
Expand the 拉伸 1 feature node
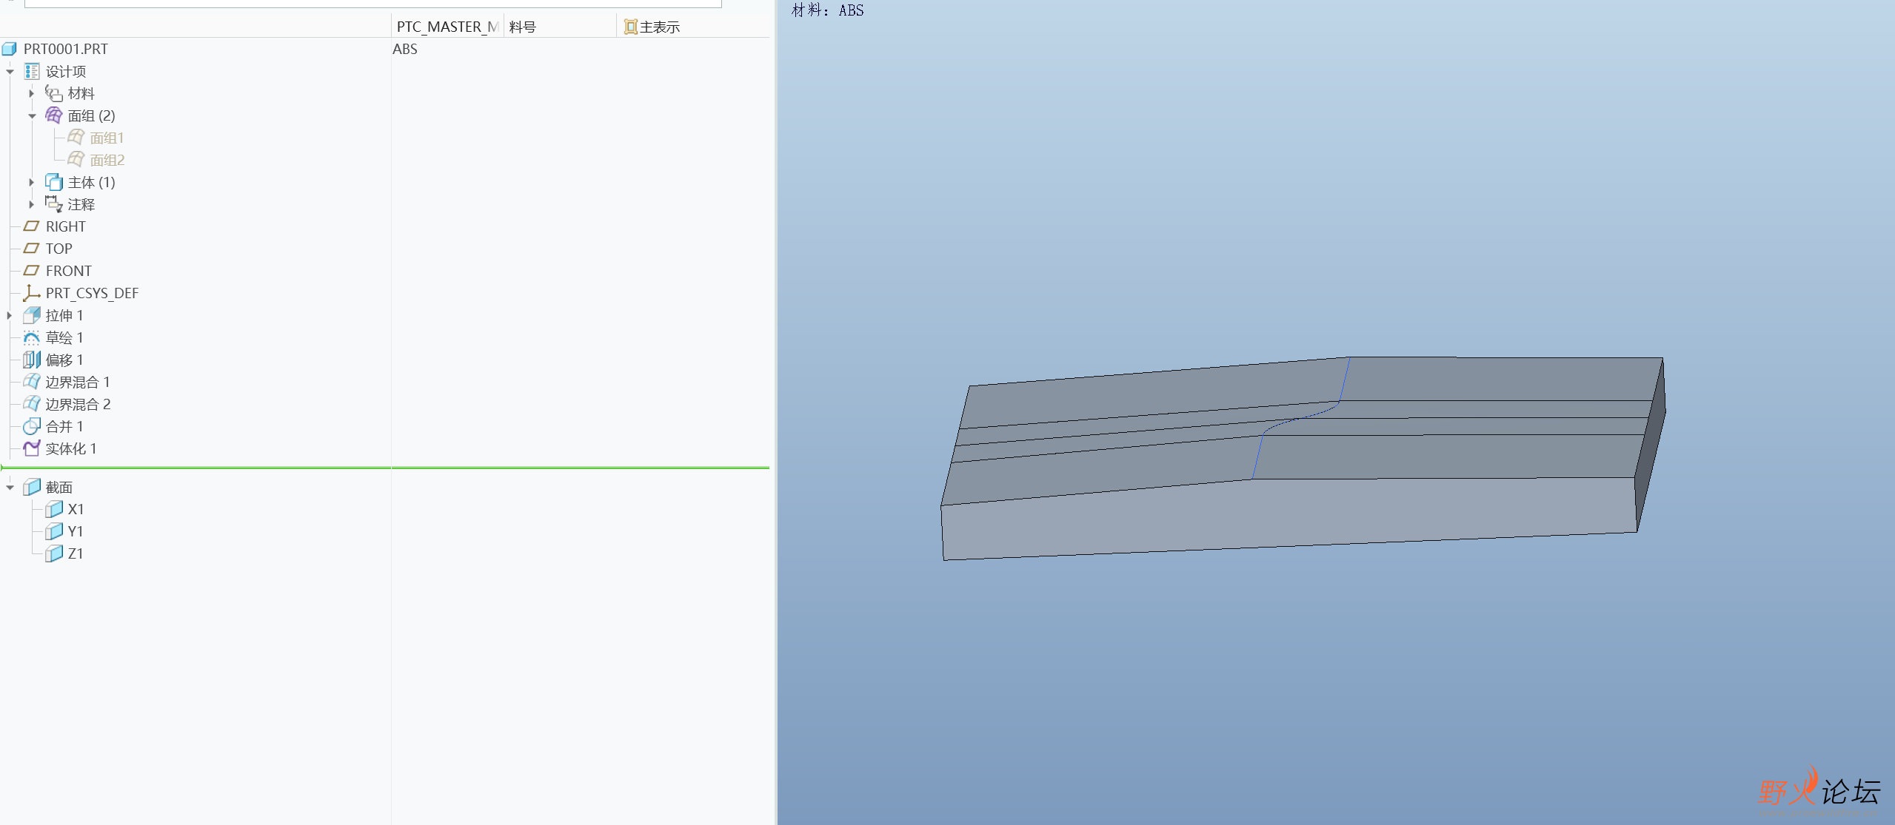10,315
